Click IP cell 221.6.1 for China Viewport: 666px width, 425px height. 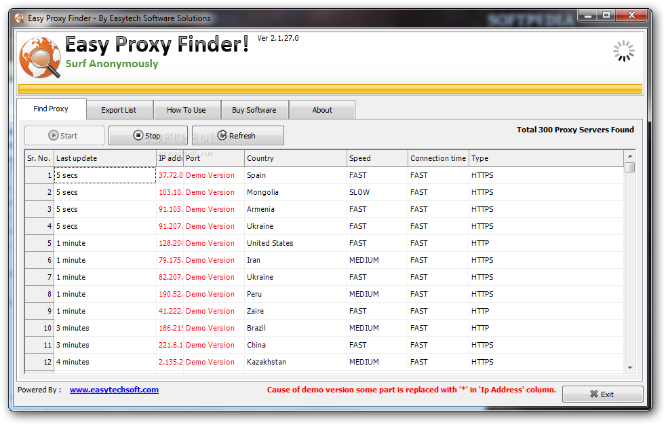170,345
